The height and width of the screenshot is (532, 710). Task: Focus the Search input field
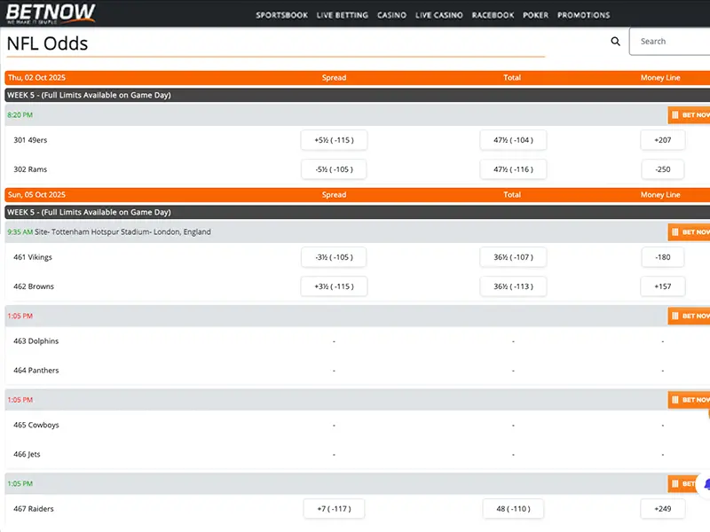671,42
